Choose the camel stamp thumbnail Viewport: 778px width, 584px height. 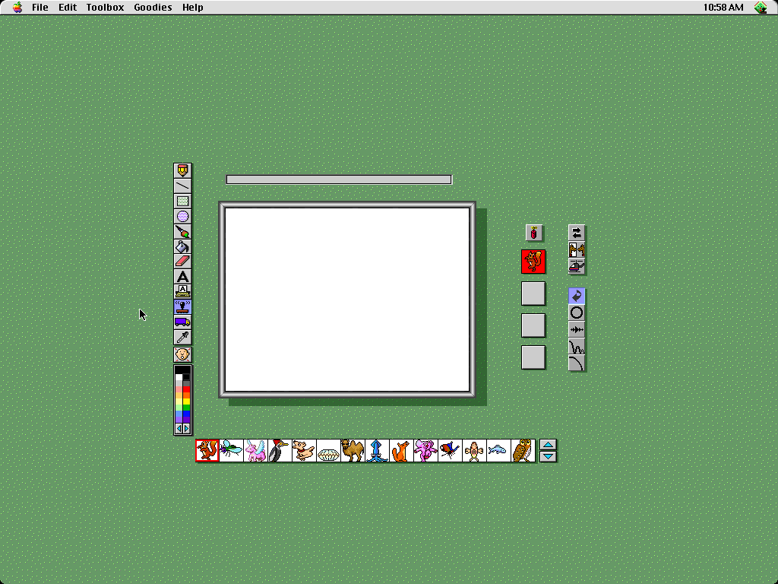point(353,450)
